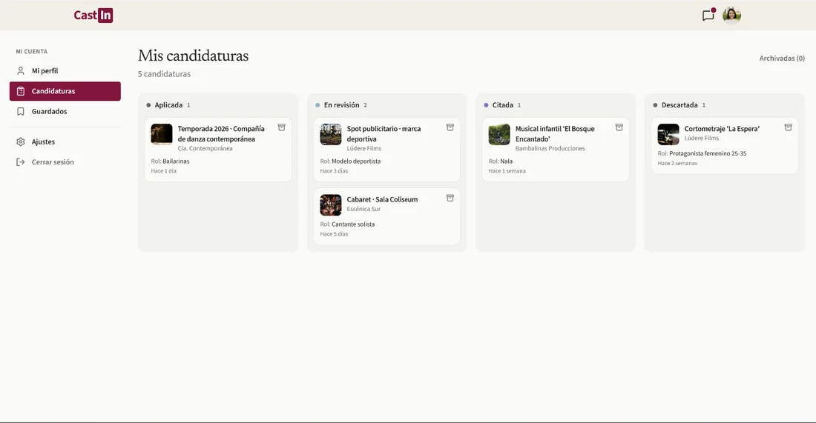Click the Descartada column header
Viewport: 816px width, 423px height.
click(x=679, y=105)
